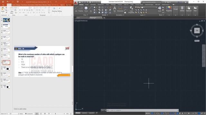The height and width of the screenshot is (115, 206).
Task: Click the Undo icon in PowerPoint
Action: point(7,2)
